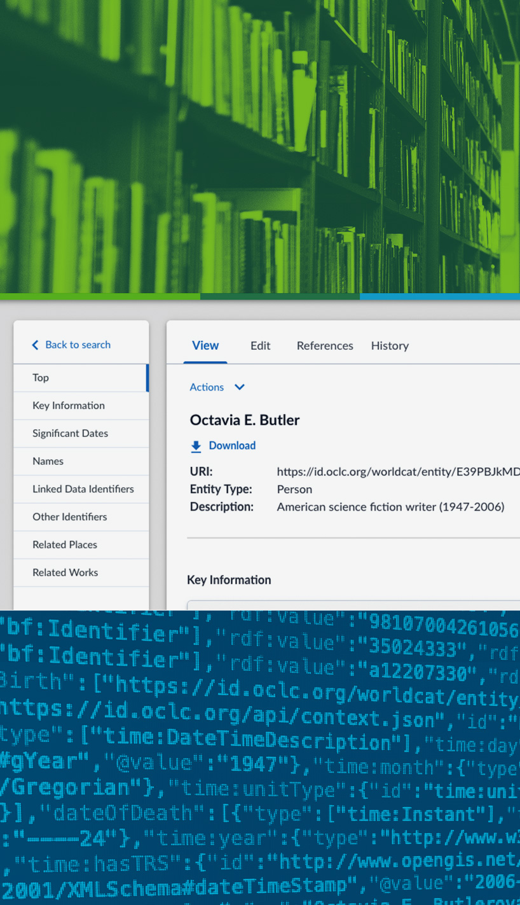Viewport: 520px width, 905px height.
Task: Open the References tab
Action: [x=325, y=345]
